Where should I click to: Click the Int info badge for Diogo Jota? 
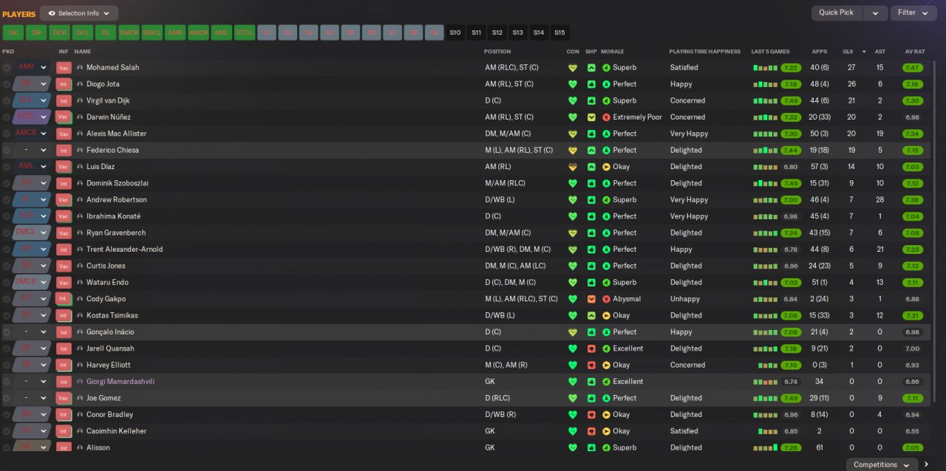coord(64,84)
